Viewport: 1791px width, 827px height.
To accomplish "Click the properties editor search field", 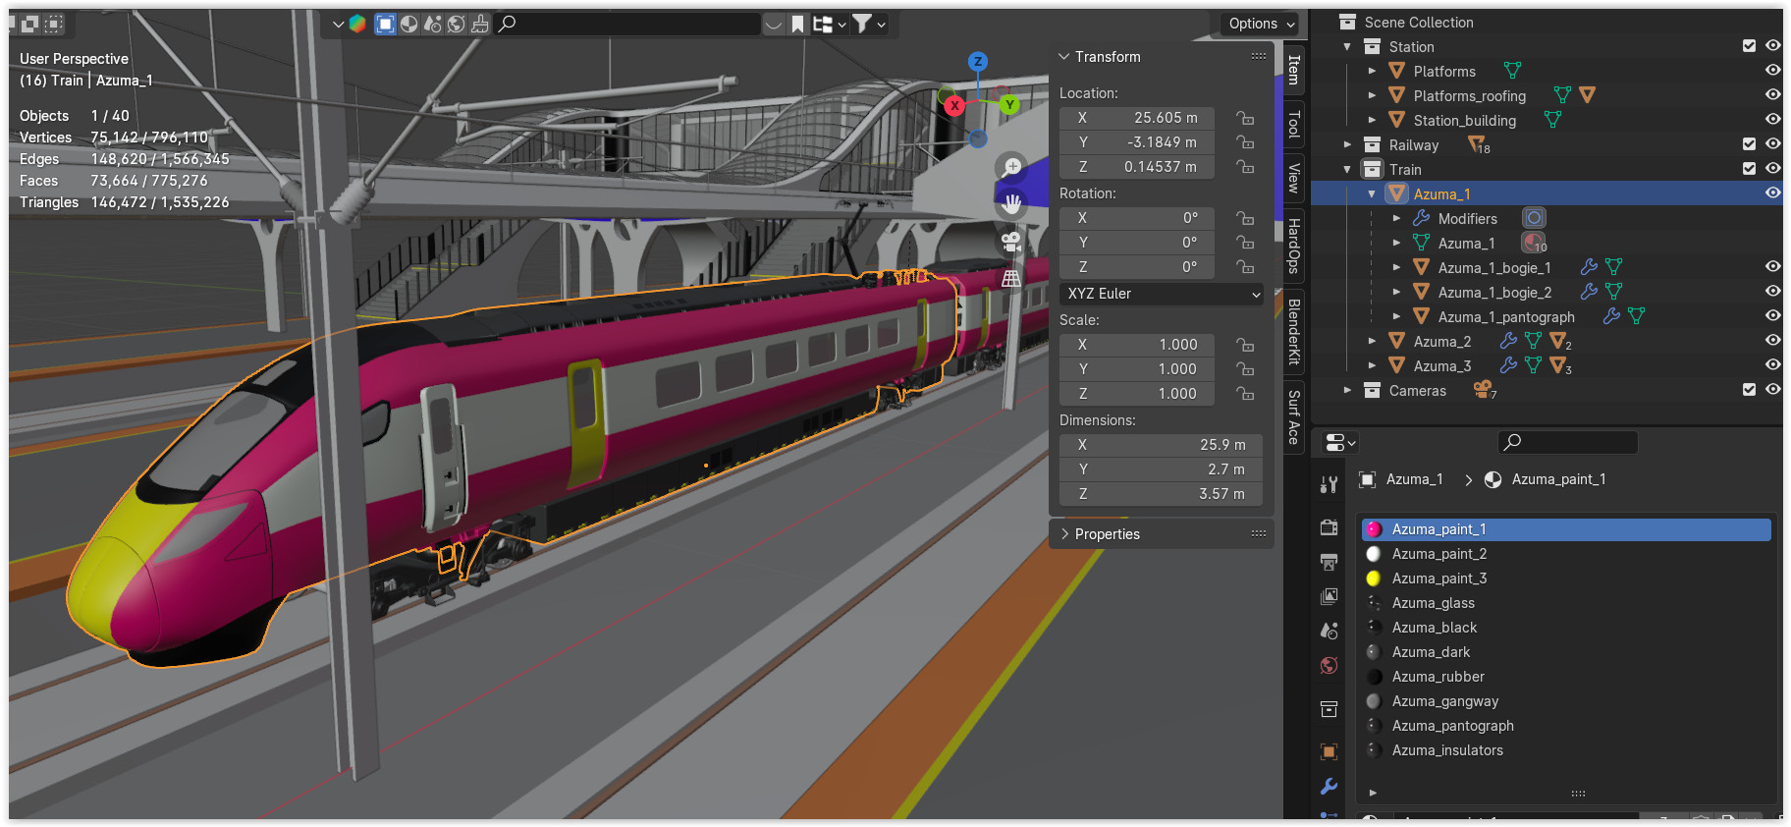I will (x=1568, y=442).
